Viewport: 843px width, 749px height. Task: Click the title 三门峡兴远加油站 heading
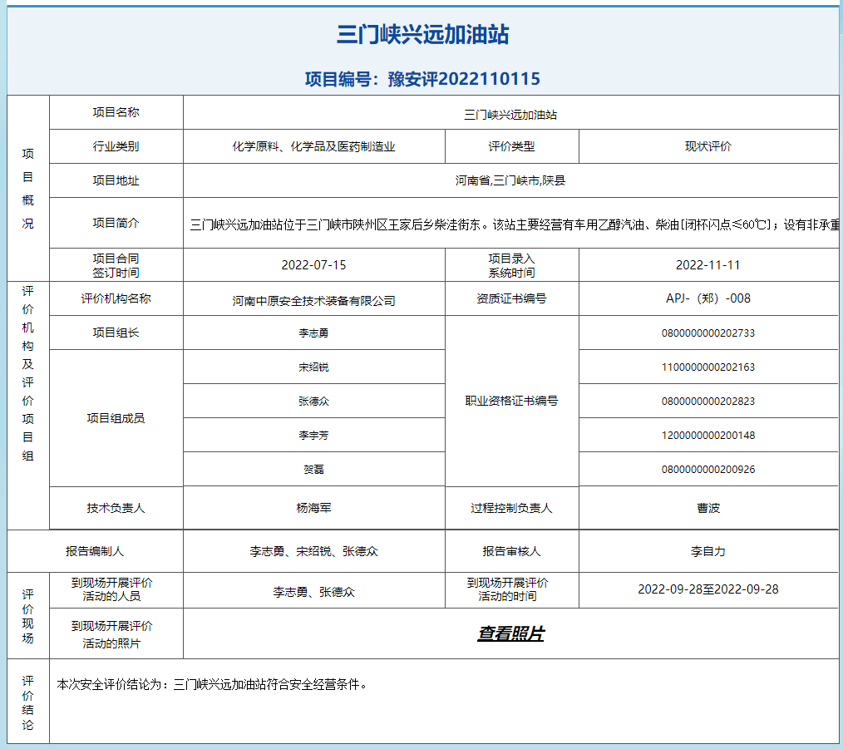point(422,34)
